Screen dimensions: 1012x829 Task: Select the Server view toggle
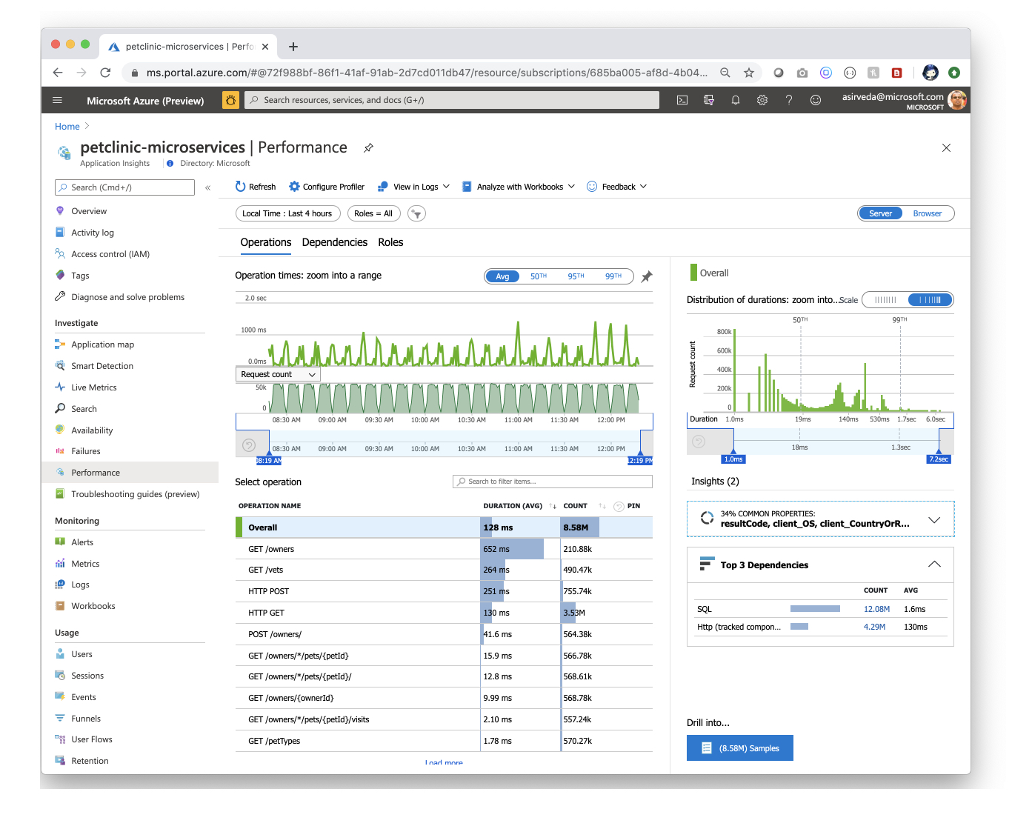(880, 213)
